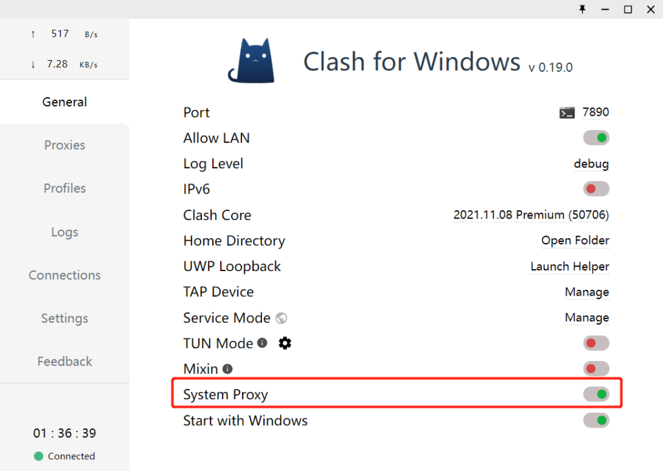
Task: Open TUN Mode gear settings
Action: point(285,343)
